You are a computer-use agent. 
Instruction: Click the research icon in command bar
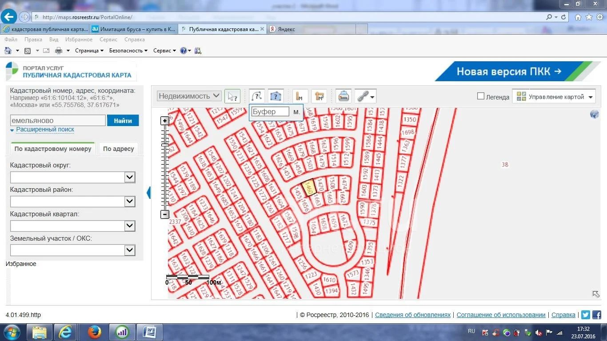(198, 51)
